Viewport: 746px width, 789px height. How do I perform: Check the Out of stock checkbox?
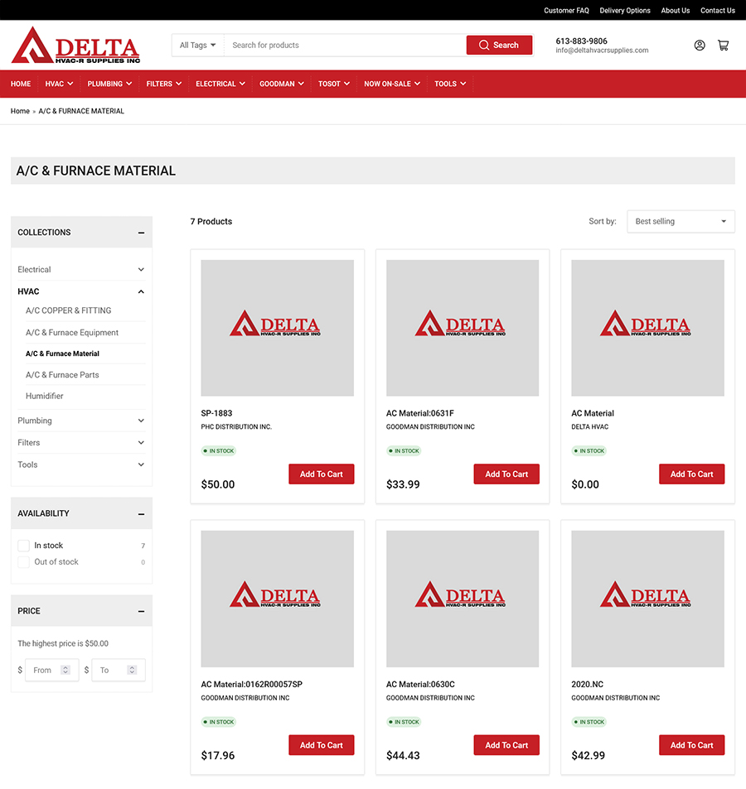tap(24, 562)
